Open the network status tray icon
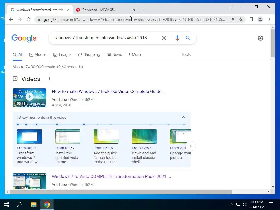This screenshot has height=210, width=280. point(238,205)
